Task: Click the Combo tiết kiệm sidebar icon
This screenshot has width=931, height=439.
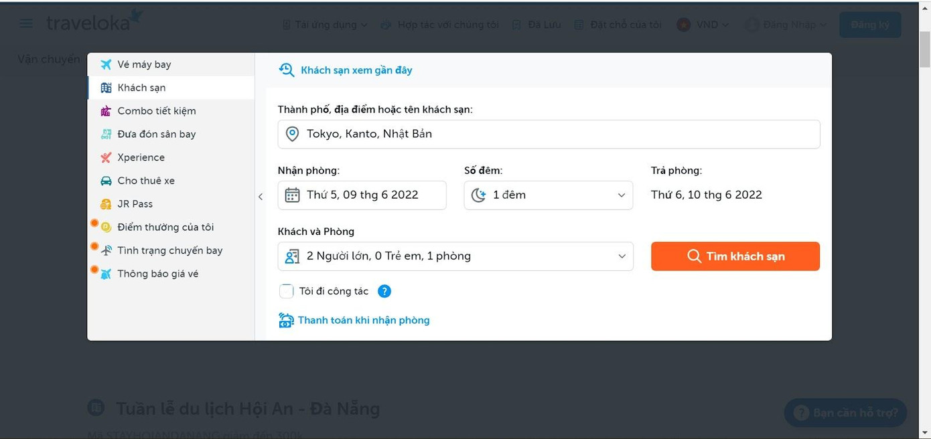Action: [106, 111]
